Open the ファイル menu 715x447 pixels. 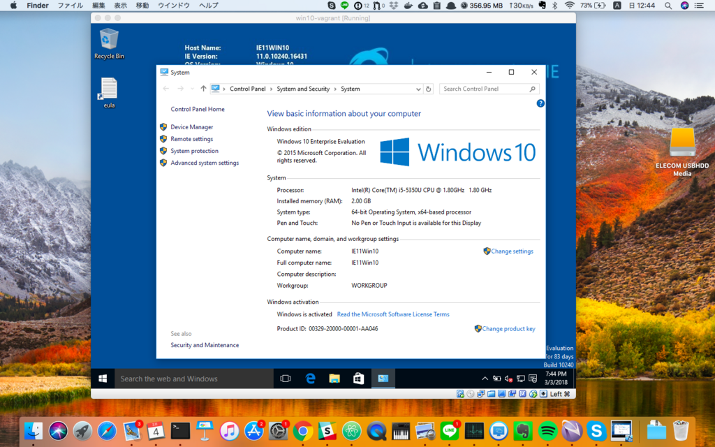(71, 6)
